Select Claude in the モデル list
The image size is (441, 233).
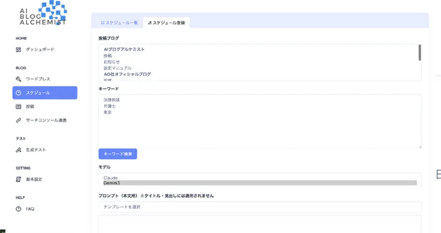tap(112, 178)
